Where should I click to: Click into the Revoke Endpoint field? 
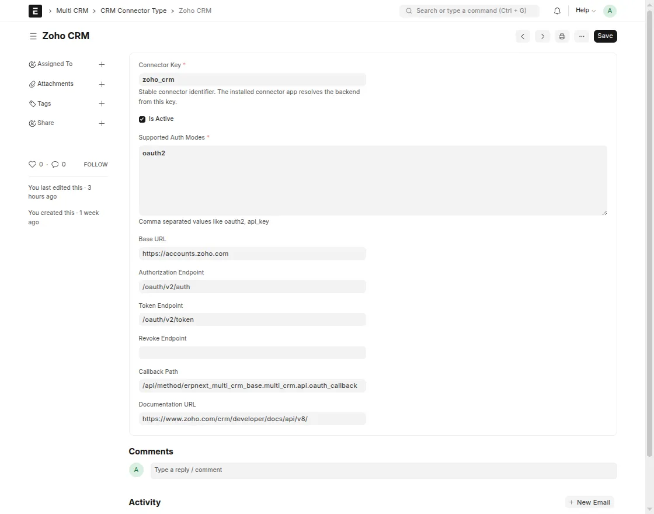252,353
